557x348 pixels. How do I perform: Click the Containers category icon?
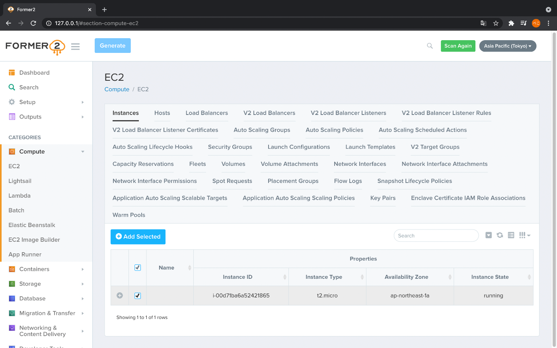(12, 269)
